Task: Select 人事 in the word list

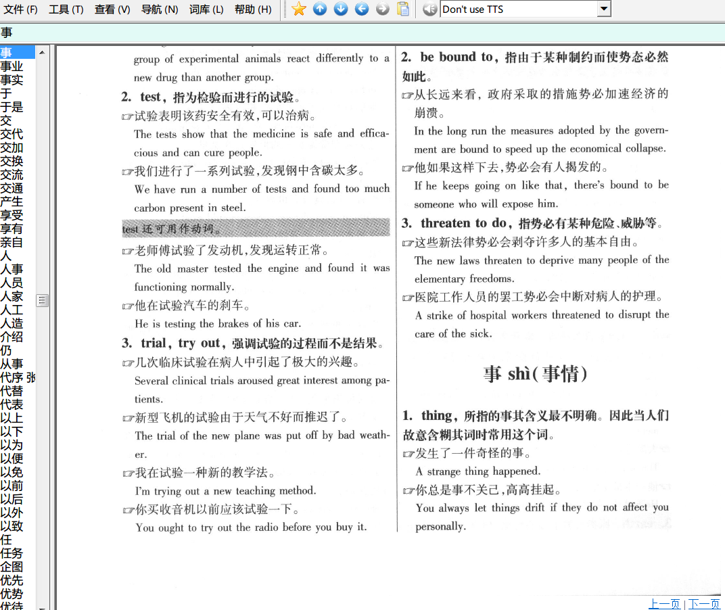Action: 11,268
